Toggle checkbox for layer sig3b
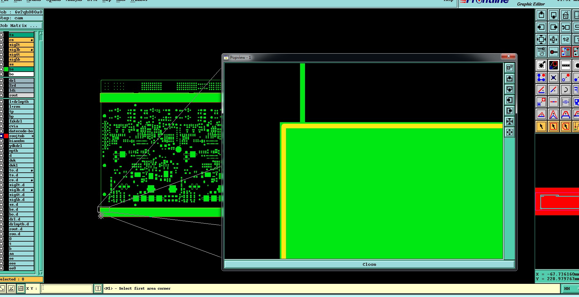The width and height of the screenshot is (579, 297). 2,50
